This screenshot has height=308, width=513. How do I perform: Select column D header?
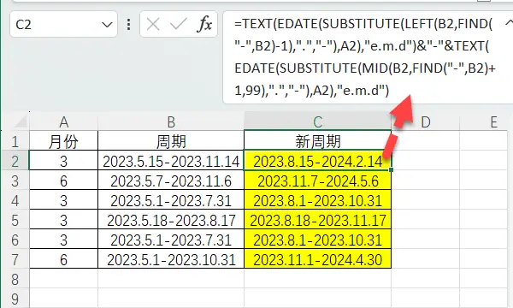pos(425,122)
